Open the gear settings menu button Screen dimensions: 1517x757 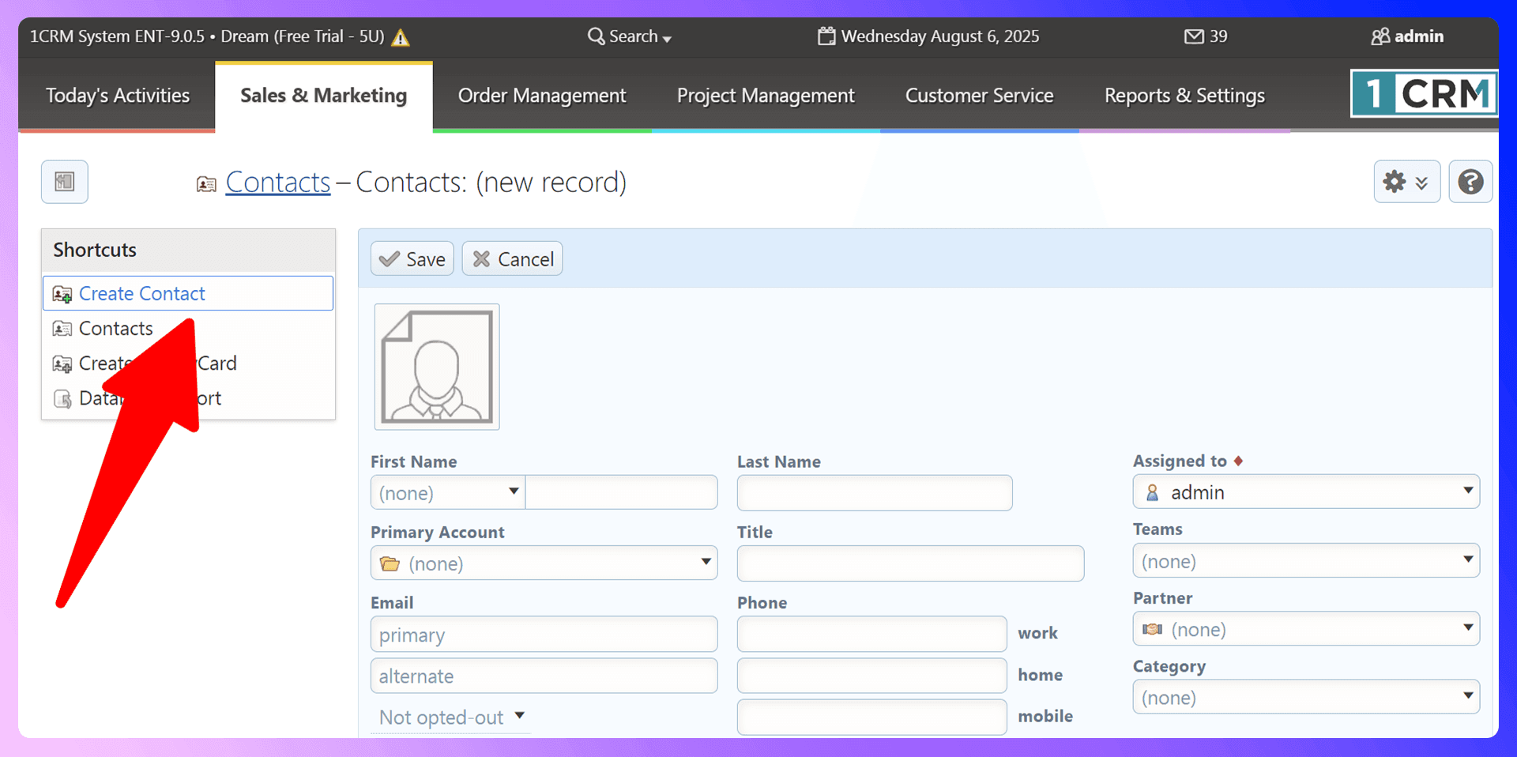tap(1406, 182)
